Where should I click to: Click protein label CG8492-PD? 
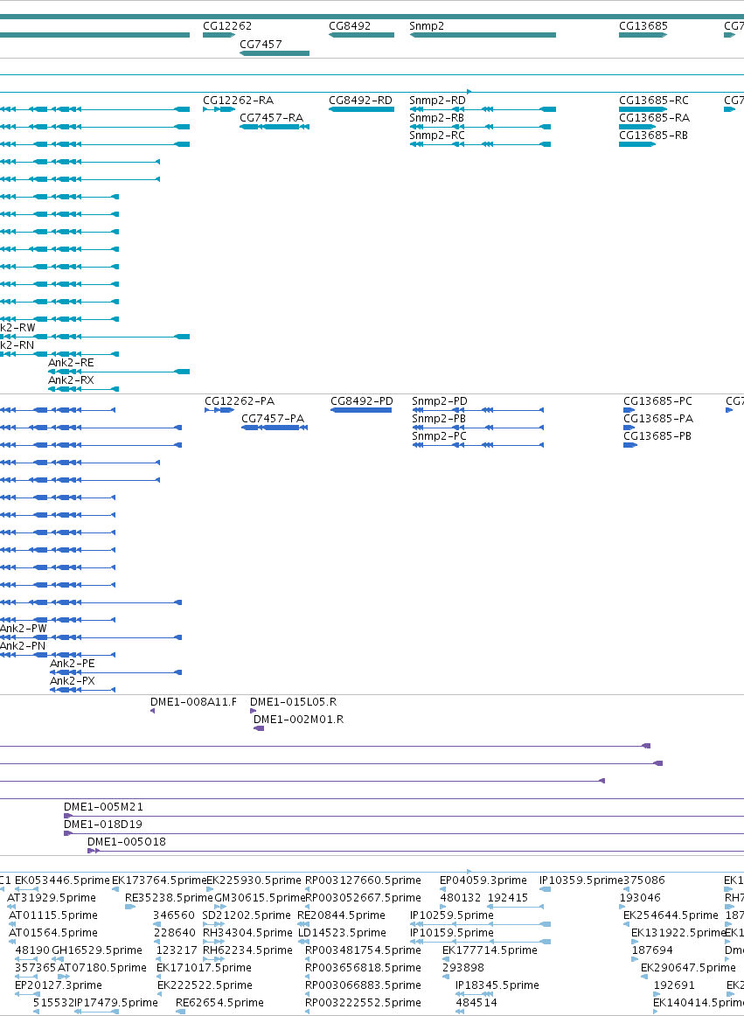coord(362,401)
